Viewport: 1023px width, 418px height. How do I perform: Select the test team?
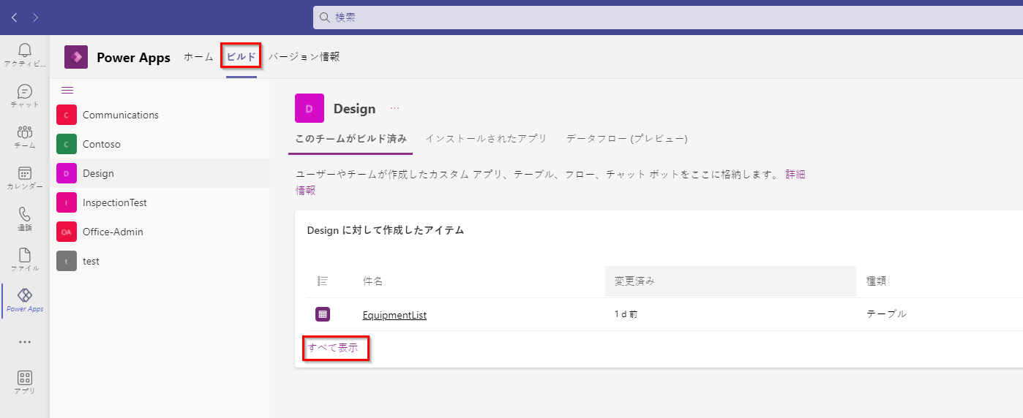click(160, 261)
